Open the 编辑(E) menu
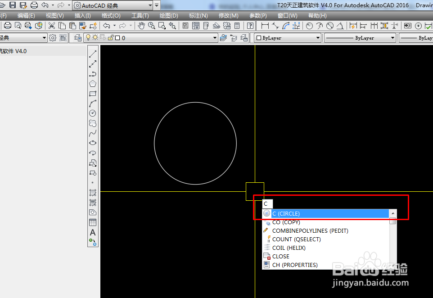Screen dimensions: 433x298 coord(26,16)
